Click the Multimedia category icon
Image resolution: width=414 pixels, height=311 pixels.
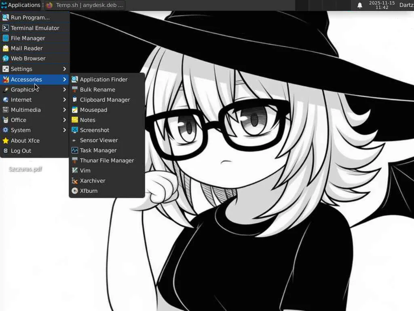pyautogui.click(x=6, y=110)
